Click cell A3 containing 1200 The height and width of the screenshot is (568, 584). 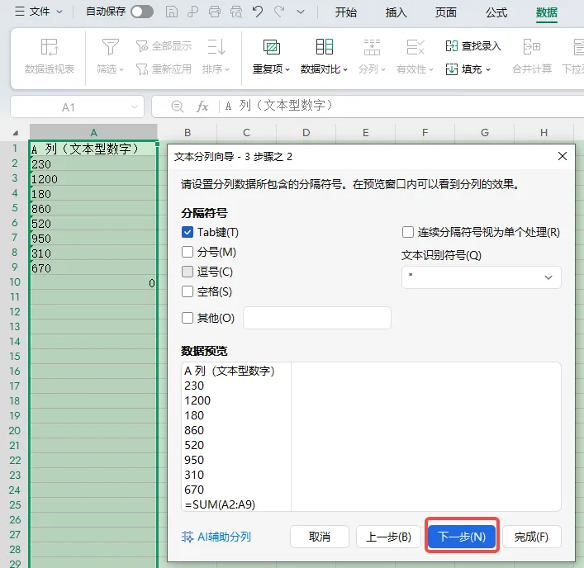93,179
